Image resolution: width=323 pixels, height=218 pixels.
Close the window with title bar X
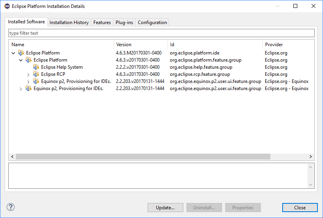tap(313, 6)
